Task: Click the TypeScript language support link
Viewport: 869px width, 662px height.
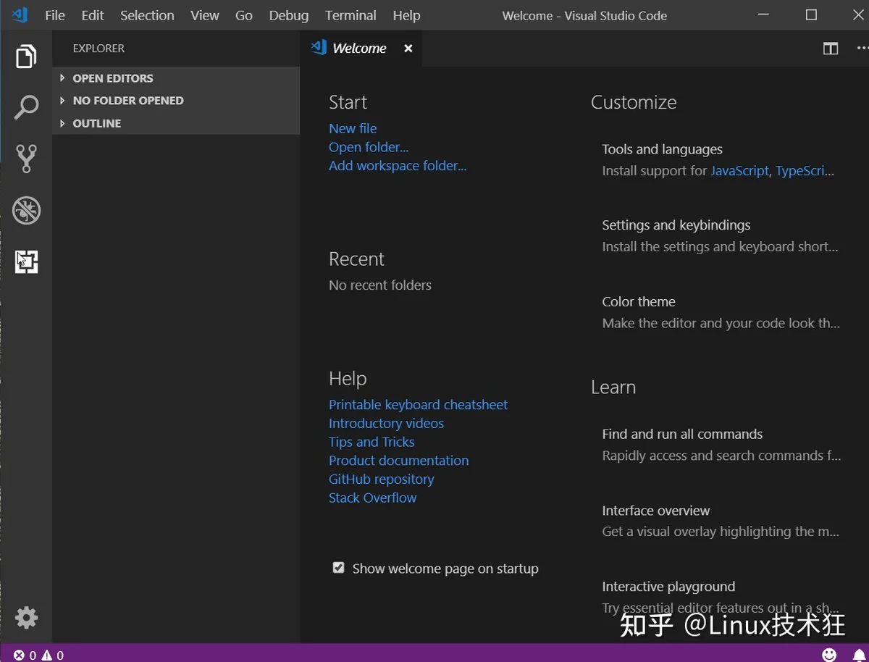Action: coord(805,171)
